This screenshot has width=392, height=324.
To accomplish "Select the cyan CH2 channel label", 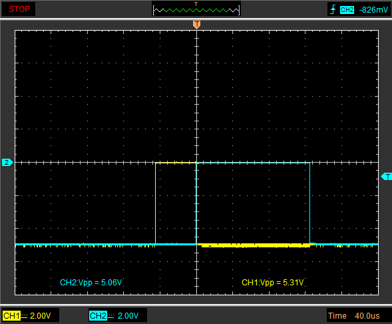I will pos(98,316).
